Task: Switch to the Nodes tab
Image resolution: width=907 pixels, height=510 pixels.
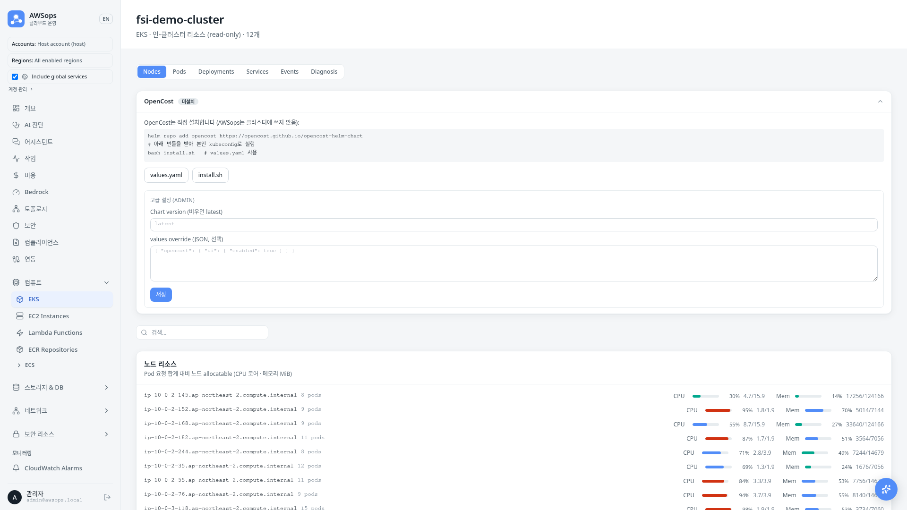Action: tap(152, 72)
